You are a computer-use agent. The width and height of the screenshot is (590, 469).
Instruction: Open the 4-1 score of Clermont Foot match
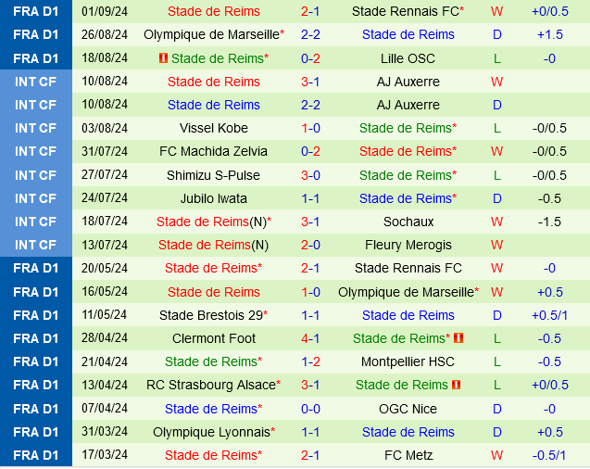(310, 338)
